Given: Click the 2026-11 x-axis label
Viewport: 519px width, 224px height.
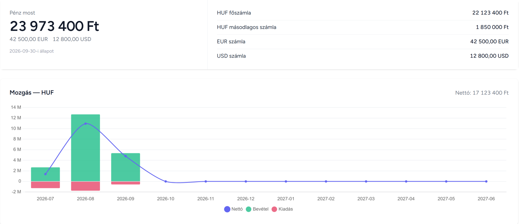Looking at the screenshot, I should click(x=206, y=199).
